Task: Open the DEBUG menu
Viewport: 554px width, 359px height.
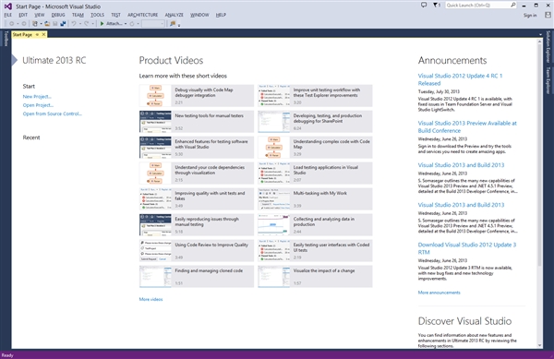Action: 58,15
